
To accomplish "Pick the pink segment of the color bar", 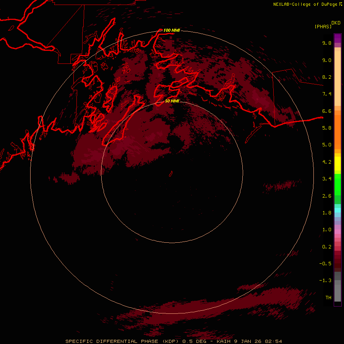I will point(338,232).
